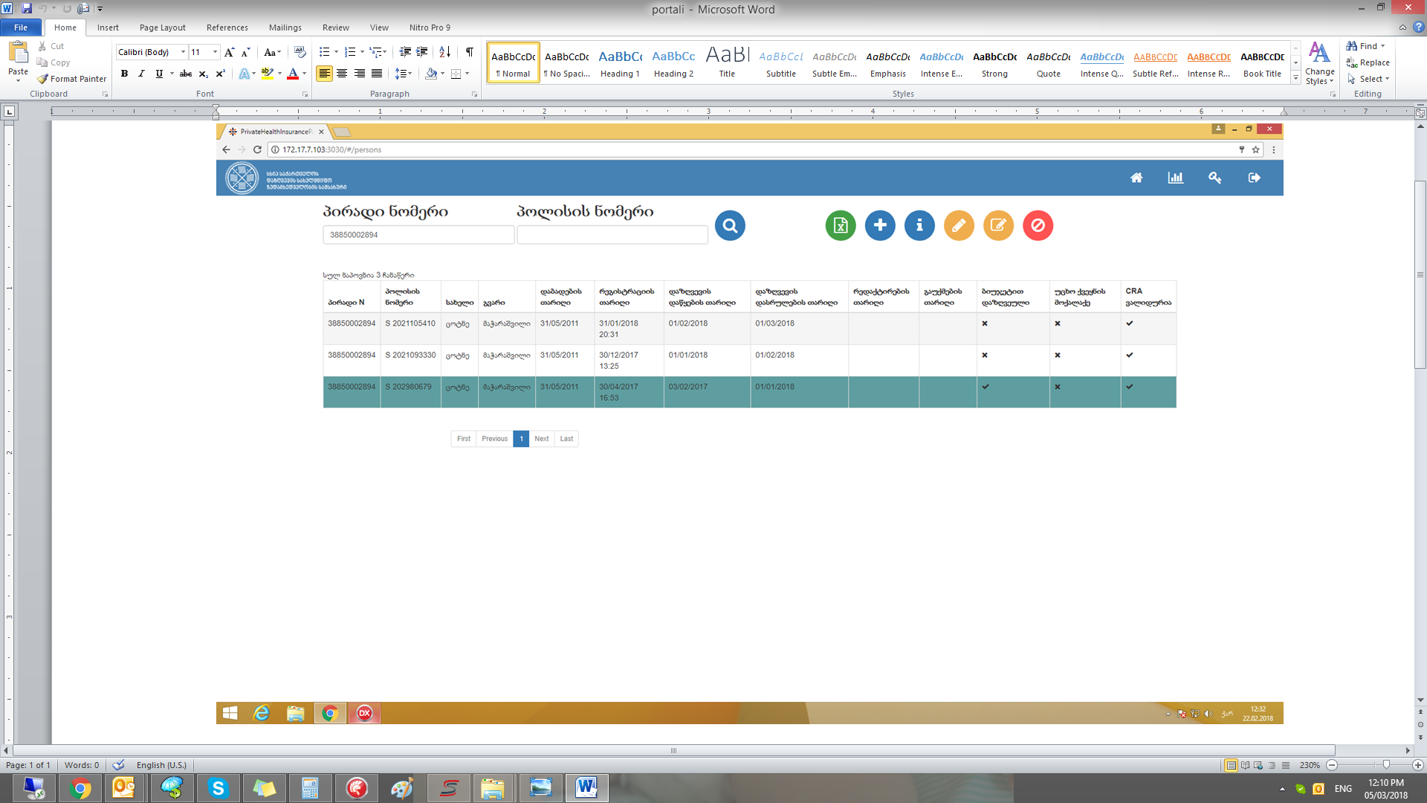The width and height of the screenshot is (1427, 803).
Task: Apply the Heading 1 style
Action: coord(620,62)
